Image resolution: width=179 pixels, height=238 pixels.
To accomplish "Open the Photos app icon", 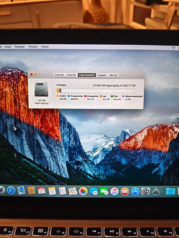I will (x=83, y=191).
